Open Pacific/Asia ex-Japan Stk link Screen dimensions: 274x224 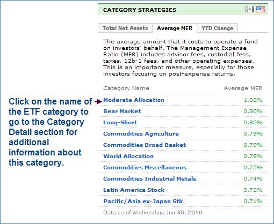tap(143, 201)
